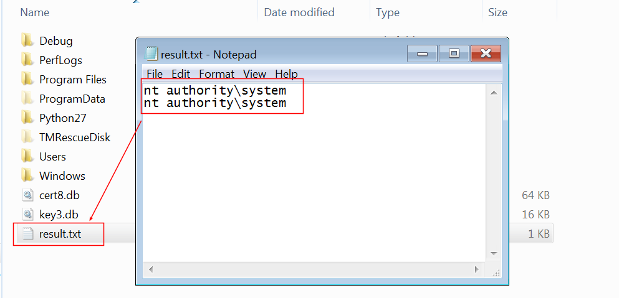619x298 pixels.
Task: Click the Python27 folder icon
Action: (27, 118)
